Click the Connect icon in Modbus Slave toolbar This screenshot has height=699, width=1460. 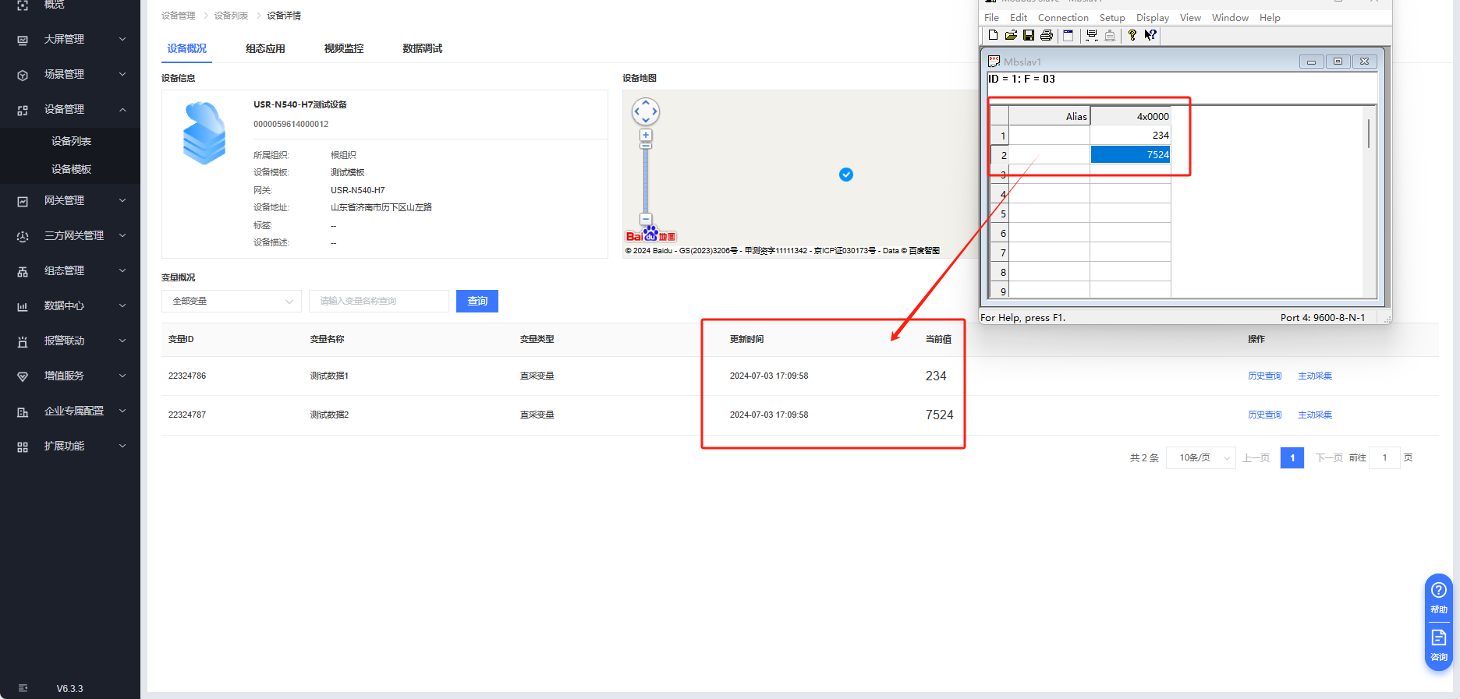click(x=1091, y=35)
